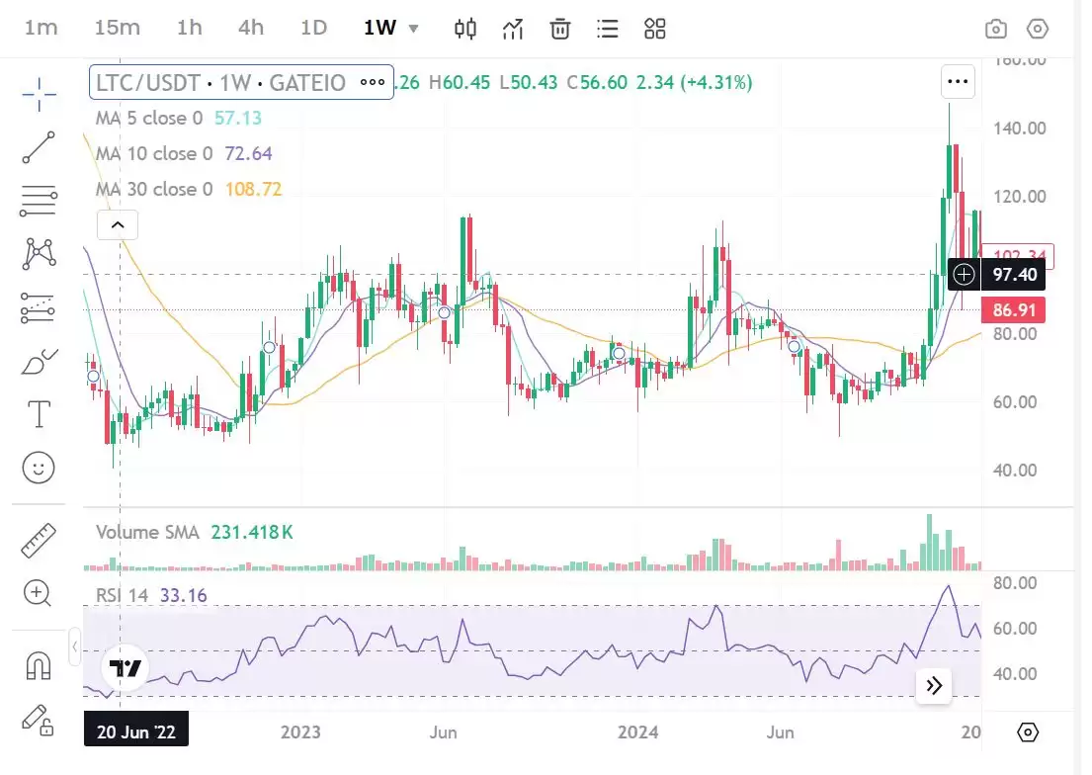Screen dimensions: 1092x775
Task: Switch to the 1D timeframe
Action: (x=313, y=28)
